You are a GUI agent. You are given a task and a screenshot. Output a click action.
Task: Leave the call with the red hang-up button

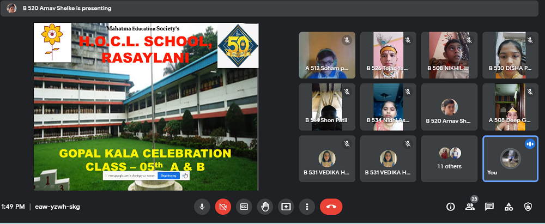(x=331, y=207)
